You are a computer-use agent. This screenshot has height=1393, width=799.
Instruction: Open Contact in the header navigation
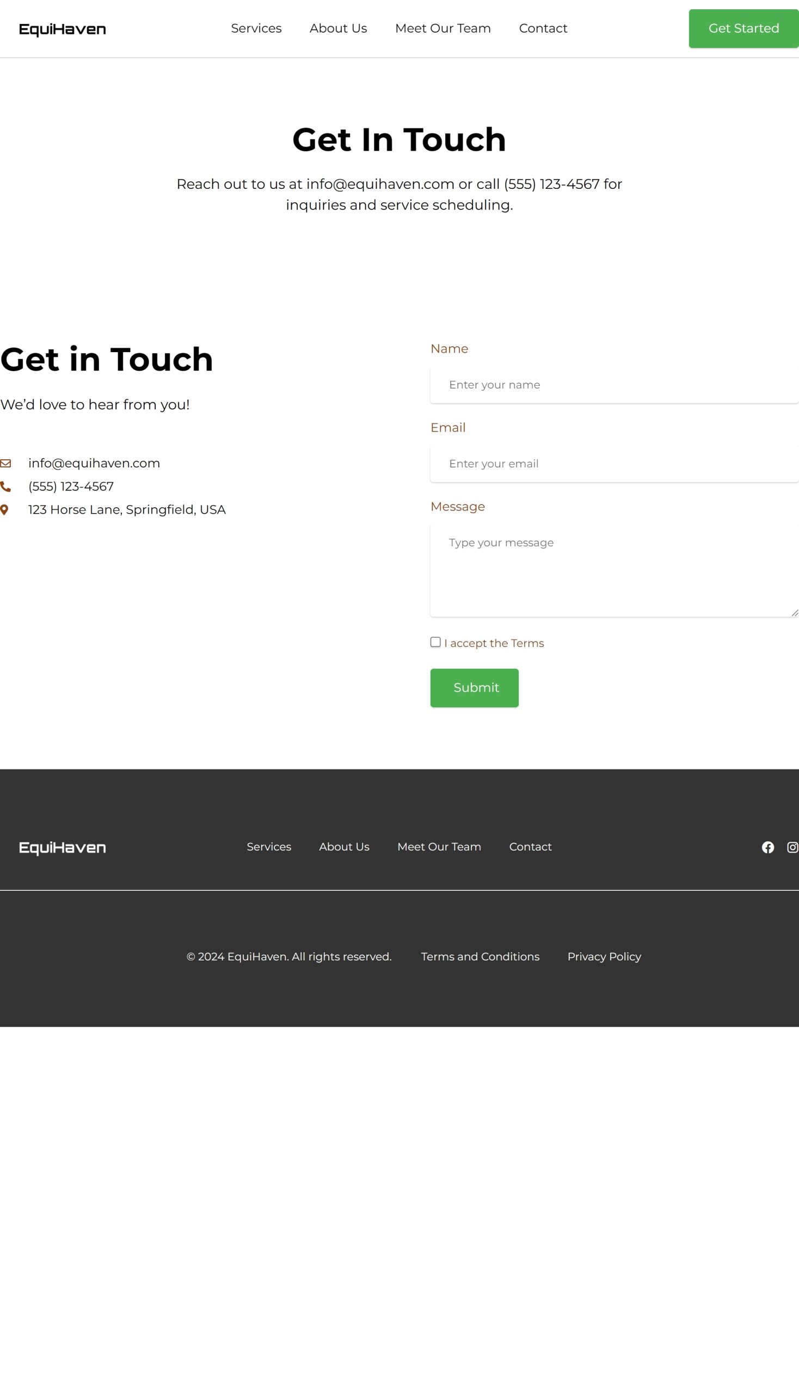tap(543, 28)
